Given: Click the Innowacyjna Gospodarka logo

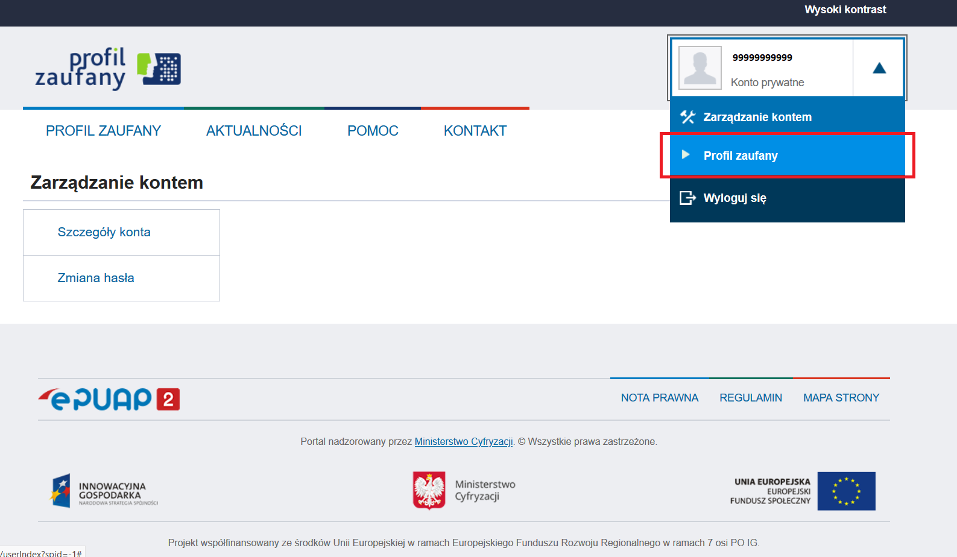Looking at the screenshot, I should (104, 491).
